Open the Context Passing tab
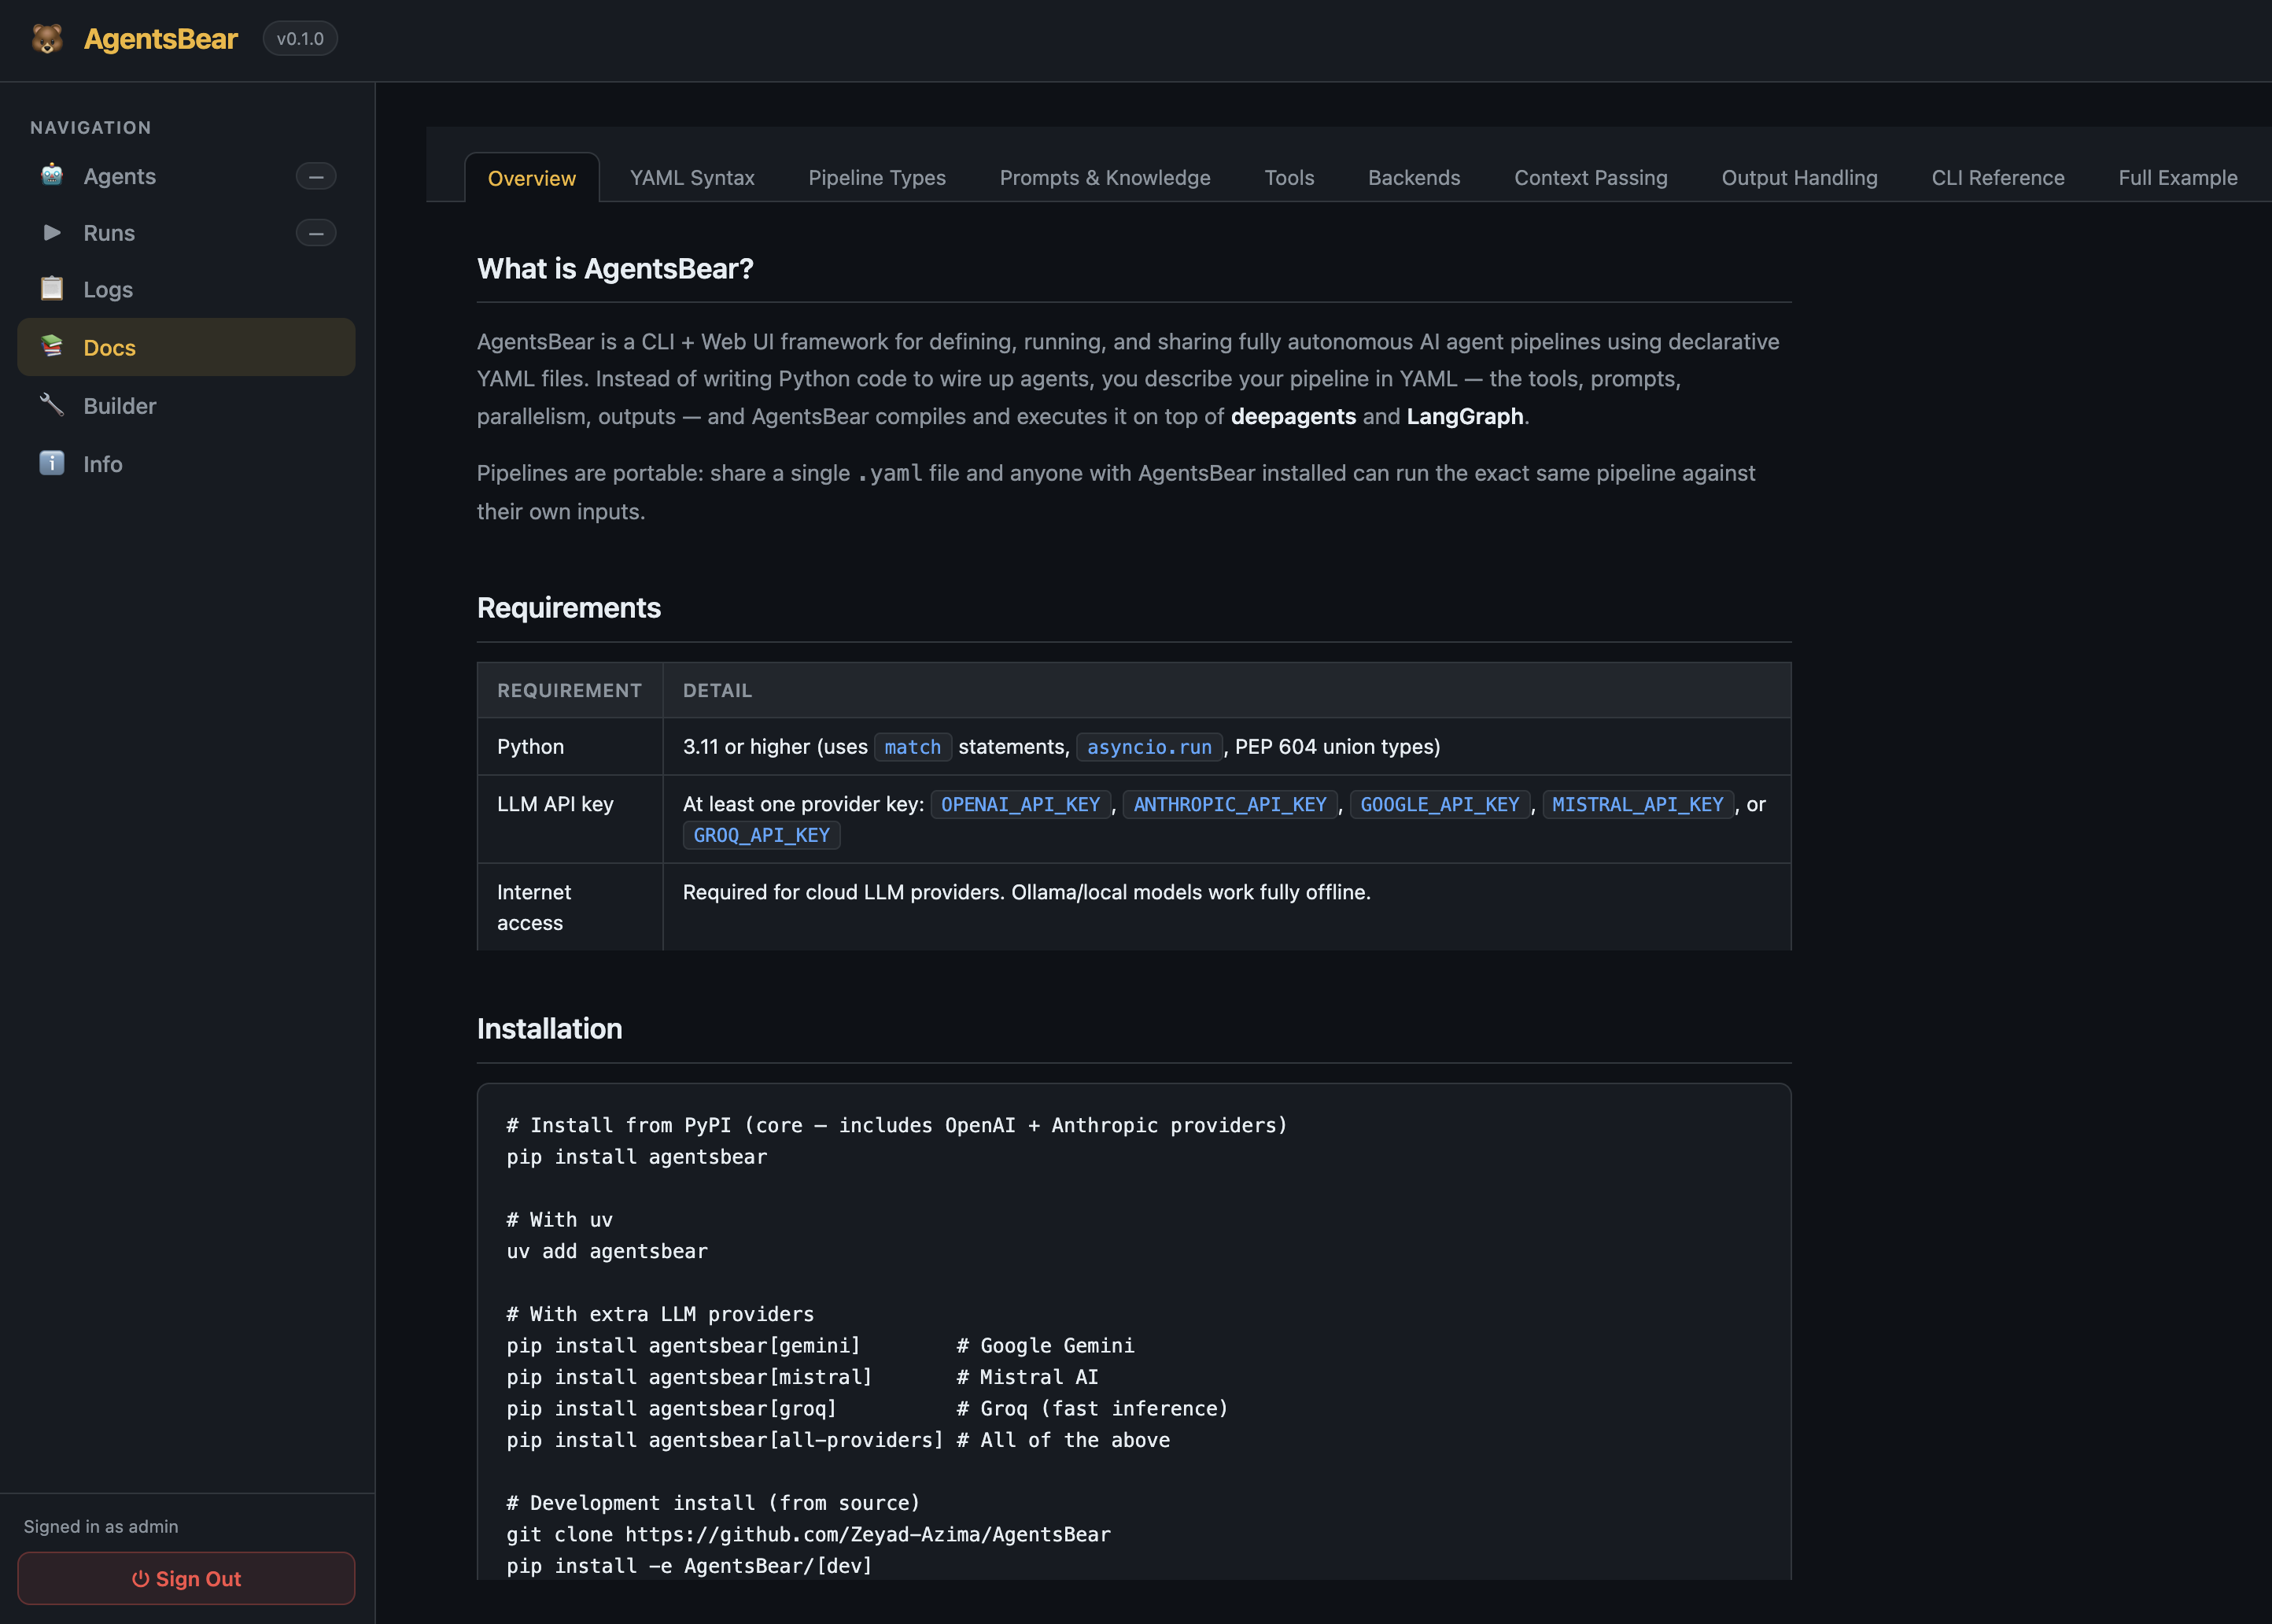The image size is (2272, 1624). click(x=1590, y=177)
